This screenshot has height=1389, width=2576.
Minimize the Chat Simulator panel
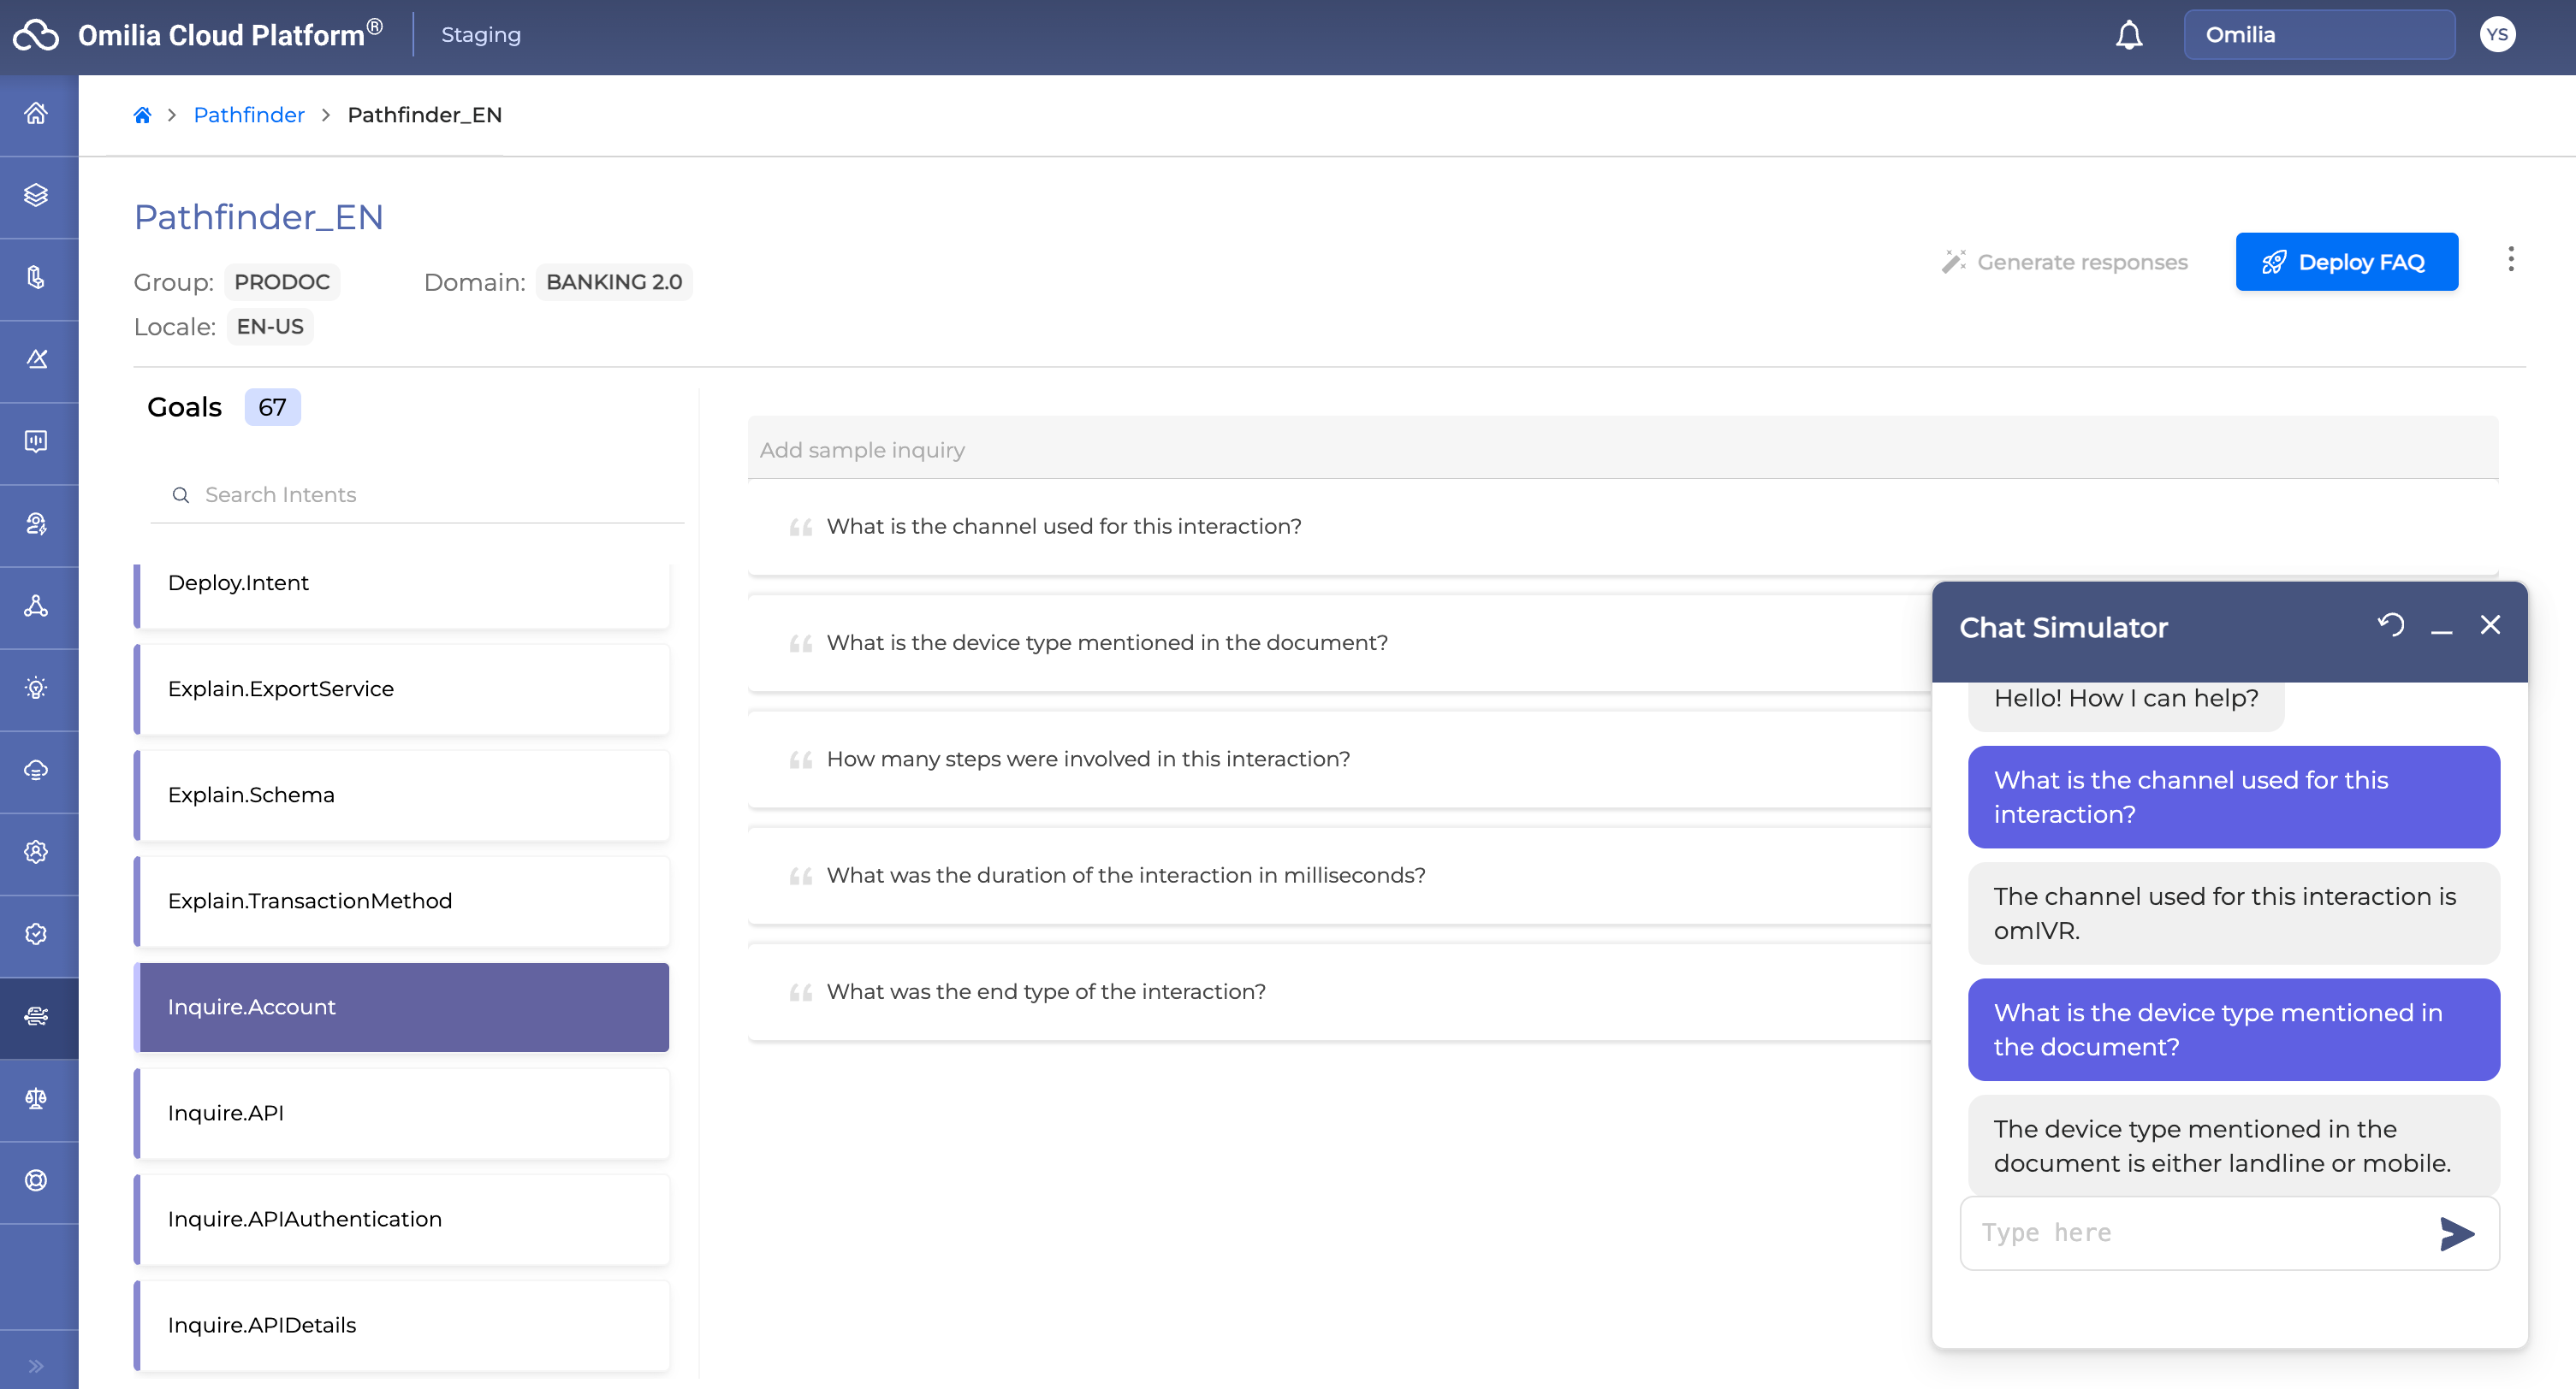[2441, 628]
